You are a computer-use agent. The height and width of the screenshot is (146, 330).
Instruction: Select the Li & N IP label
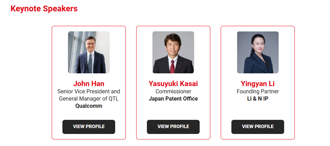(258, 99)
